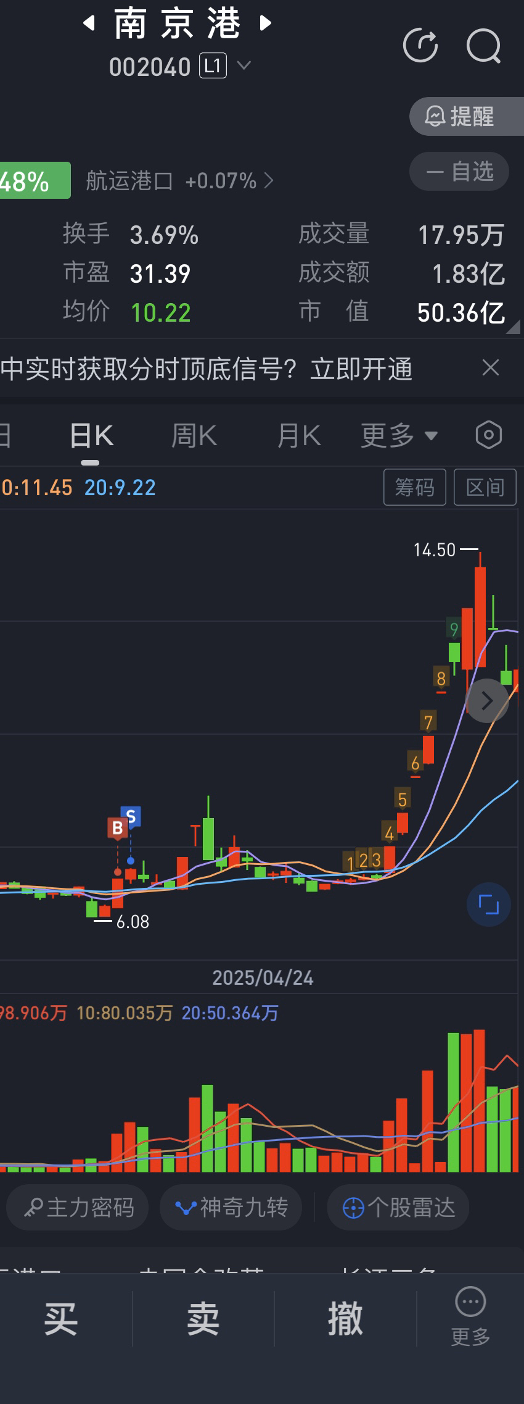Screen dimensions: 524x1404
Task: Toggle 筹码 chip distribution button
Action: 415,487
